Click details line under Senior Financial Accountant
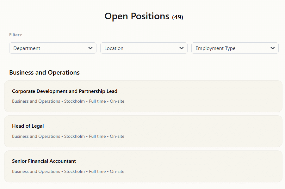 click(68, 172)
